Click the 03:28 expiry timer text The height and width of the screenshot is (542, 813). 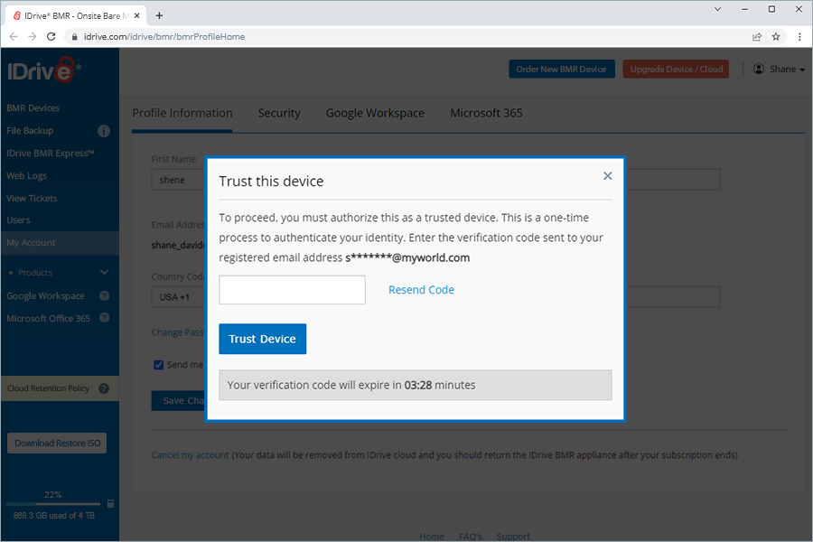click(418, 385)
